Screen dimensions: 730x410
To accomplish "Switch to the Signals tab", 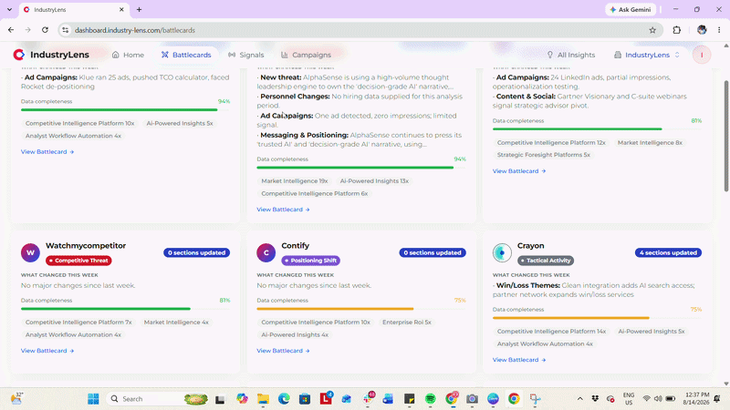I will pos(245,55).
